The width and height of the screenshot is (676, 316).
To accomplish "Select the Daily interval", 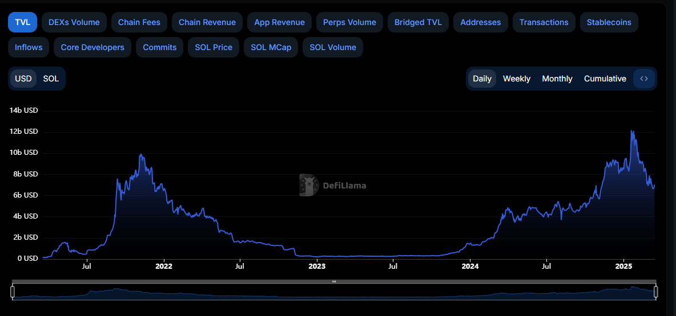I will 482,79.
